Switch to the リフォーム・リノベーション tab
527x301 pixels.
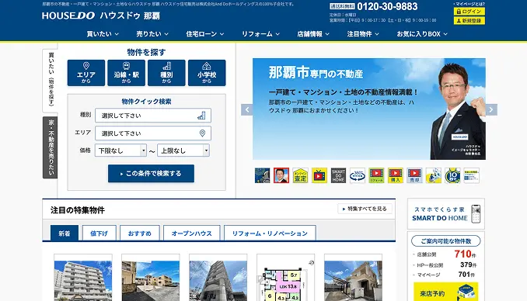point(270,234)
